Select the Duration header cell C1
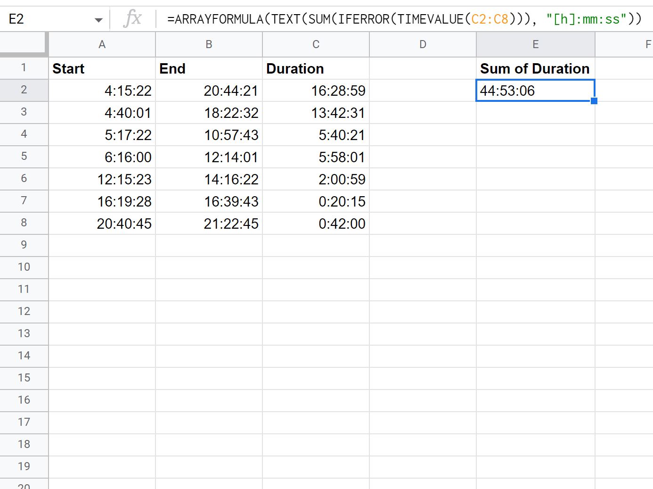Viewport: 653px width, 489px height. (x=316, y=68)
